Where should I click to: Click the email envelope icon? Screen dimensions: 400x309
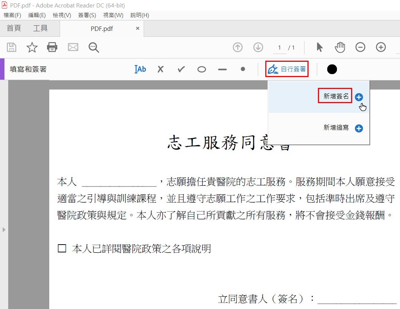tap(73, 47)
